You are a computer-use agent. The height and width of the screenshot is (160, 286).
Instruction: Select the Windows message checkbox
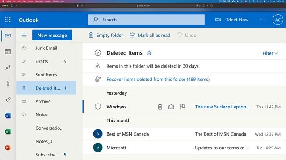coord(98,107)
